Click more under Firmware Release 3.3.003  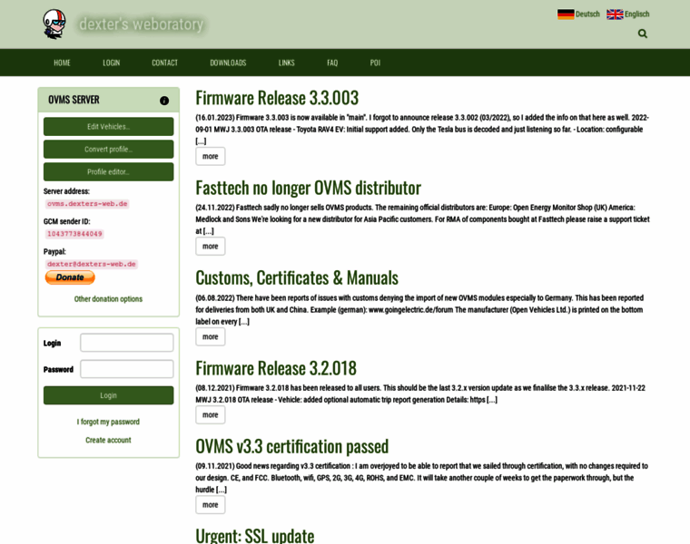click(x=211, y=157)
